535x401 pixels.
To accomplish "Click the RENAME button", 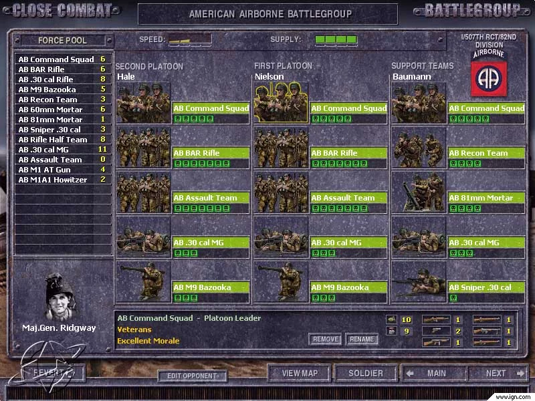I will pyautogui.click(x=362, y=340).
